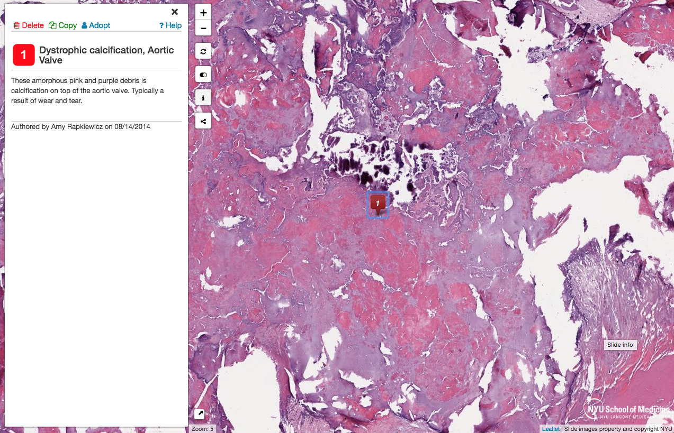The height and width of the screenshot is (433, 674).
Task: Delete the annotation via trash link
Action: 29,25
